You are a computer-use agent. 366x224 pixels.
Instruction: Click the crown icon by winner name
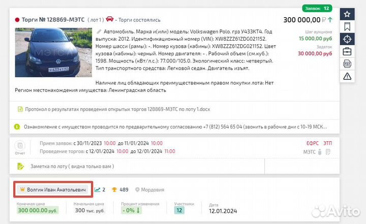(22, 189)
